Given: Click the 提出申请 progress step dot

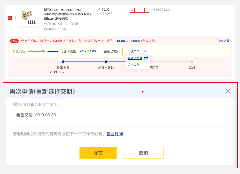Looking at the screenshot, I should click(x=63, y=62).
